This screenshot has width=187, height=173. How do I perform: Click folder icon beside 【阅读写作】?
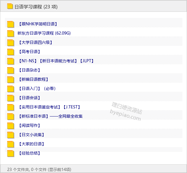tap(10, 126)
